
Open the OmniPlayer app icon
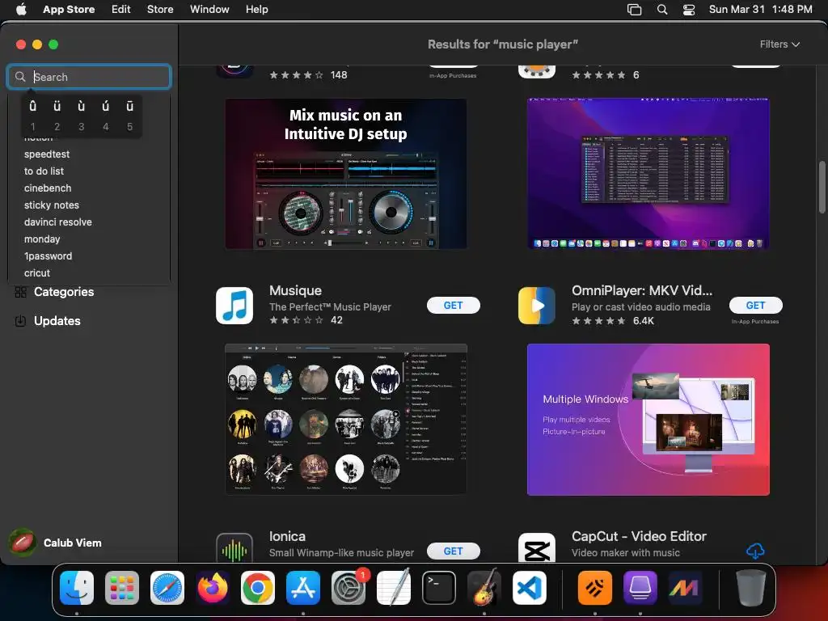click(x=537, y=306)
